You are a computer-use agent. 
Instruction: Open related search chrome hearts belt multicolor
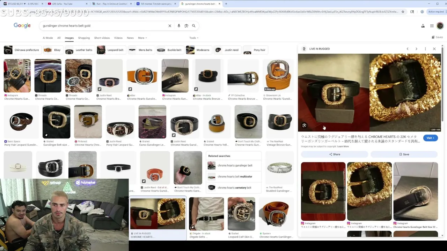coord(234,177)
